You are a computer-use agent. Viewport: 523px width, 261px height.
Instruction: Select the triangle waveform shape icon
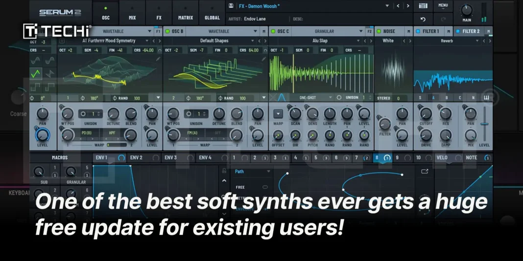pyautogui.click(x=36, y=74)
